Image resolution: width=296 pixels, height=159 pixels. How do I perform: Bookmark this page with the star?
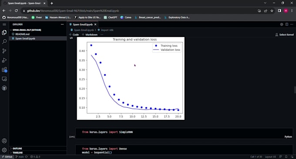tap(272, 11)
